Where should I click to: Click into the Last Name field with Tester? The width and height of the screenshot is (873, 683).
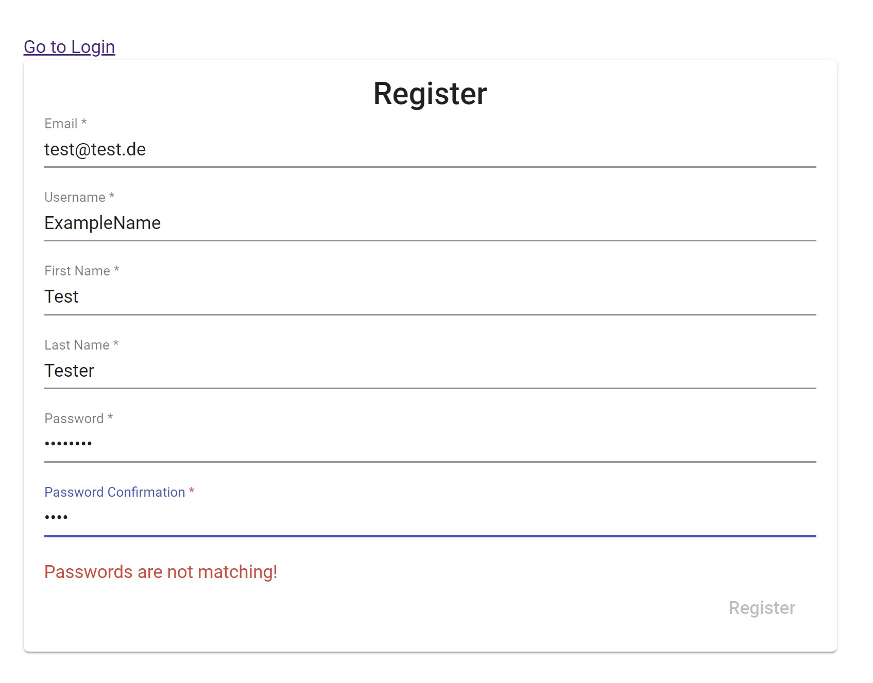pyautogui.click(x=430, y=371)
